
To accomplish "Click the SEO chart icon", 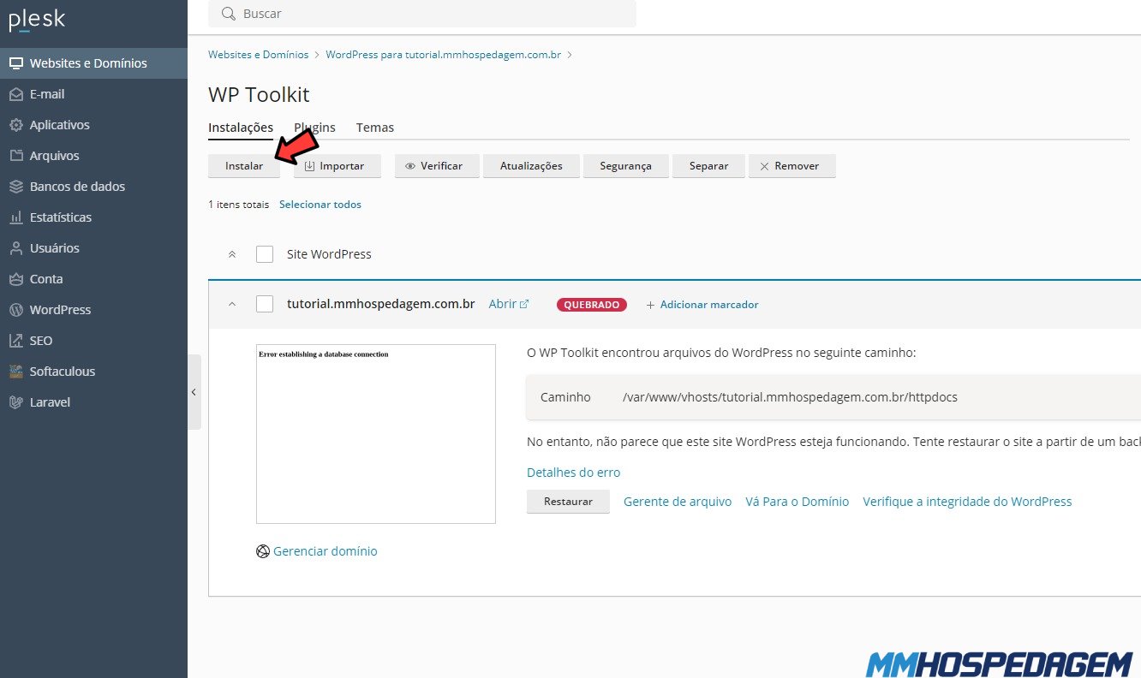I will click(15, 341).
